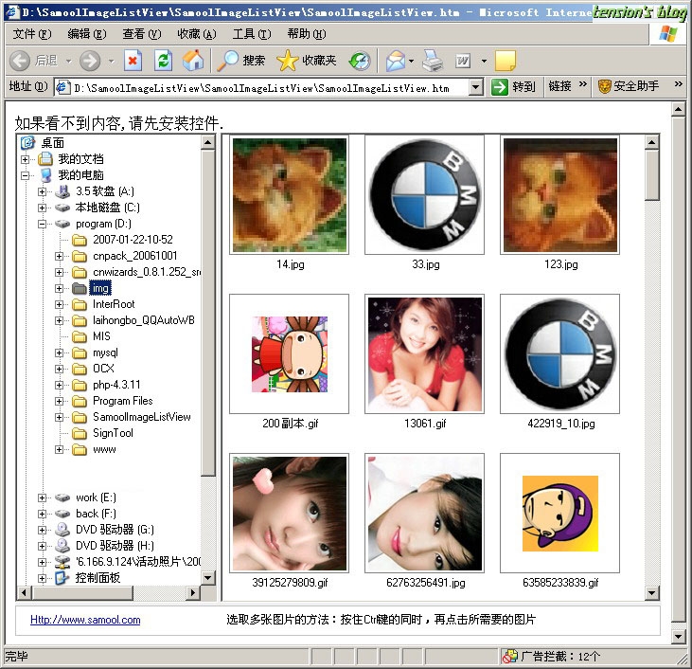
Task: Select the OCX folder
Action: [103, 369]
